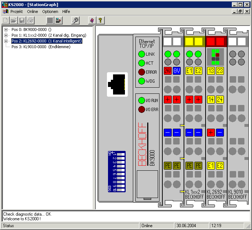The height and width of the screenshot is (230, 252).
Task: Click the RJ45 Ethernet port graphic
Action: click(x=117, y=84)
